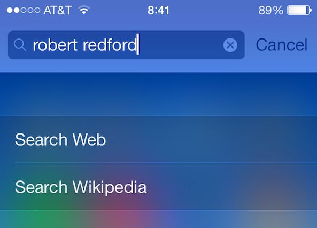Tap the Wi-Fi status icon

point(84,10)
